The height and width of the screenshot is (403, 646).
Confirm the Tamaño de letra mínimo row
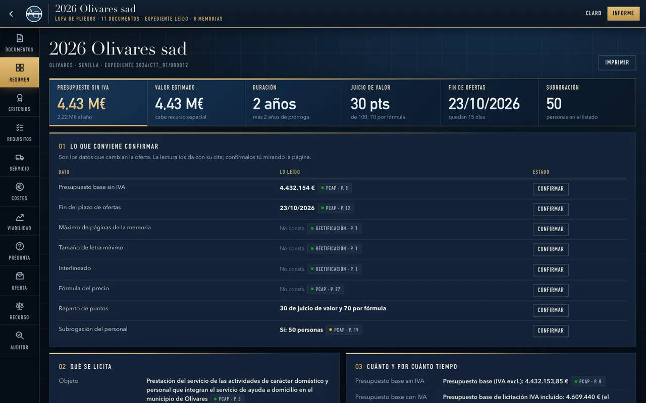click(x=551, y=249)
